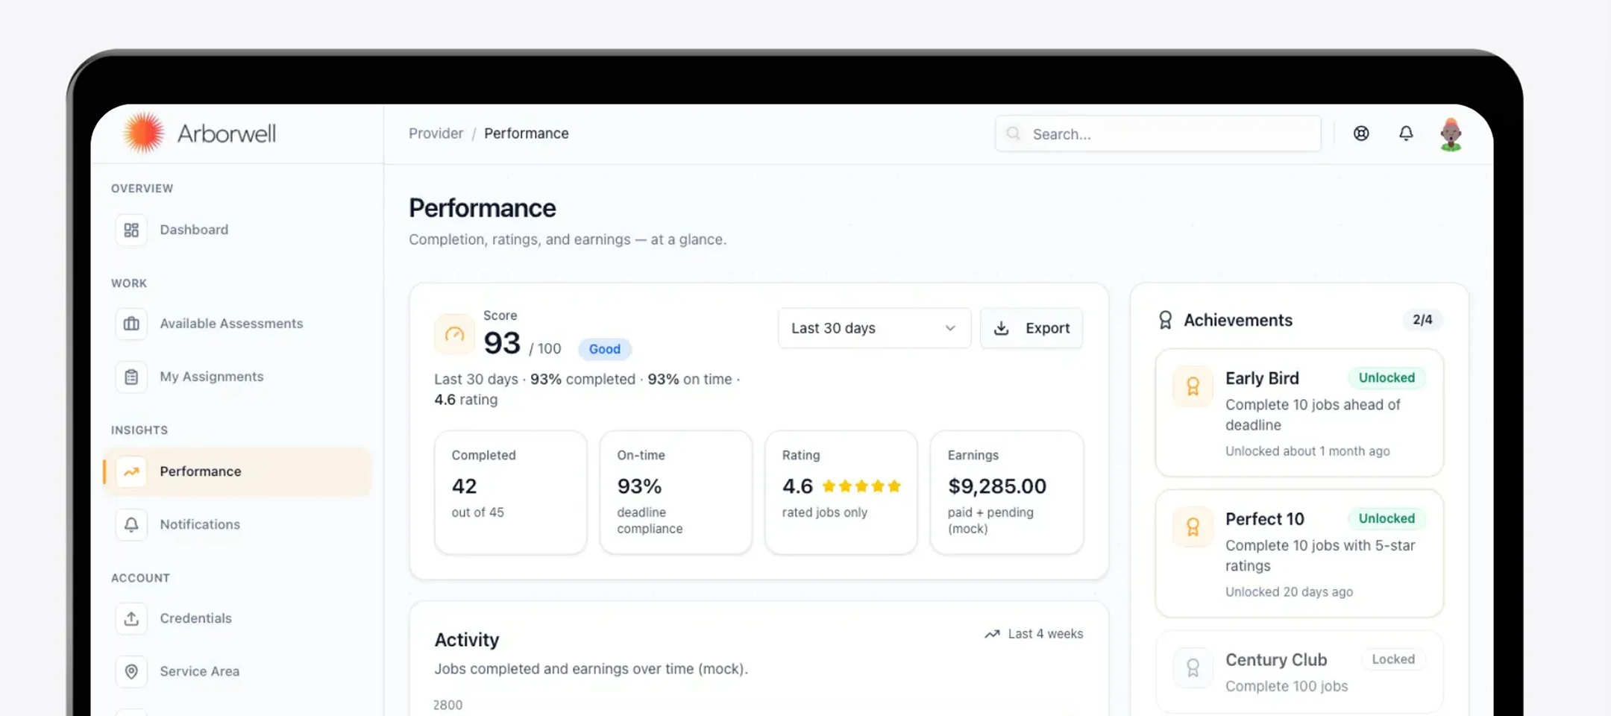
Task: Click 'Unlocked about 1 month ago' text
Action: pos(1307,451)
